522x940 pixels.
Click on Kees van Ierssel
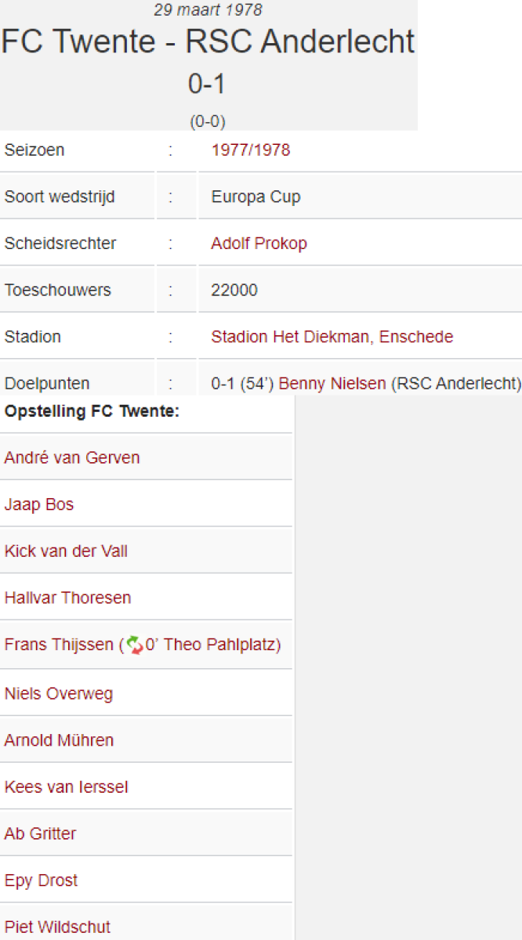tap(66, 787)
